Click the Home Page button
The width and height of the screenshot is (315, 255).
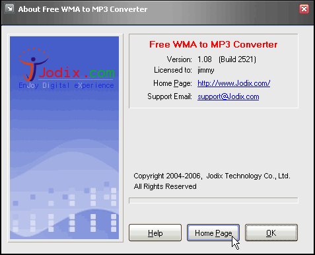tap(213, 233)
